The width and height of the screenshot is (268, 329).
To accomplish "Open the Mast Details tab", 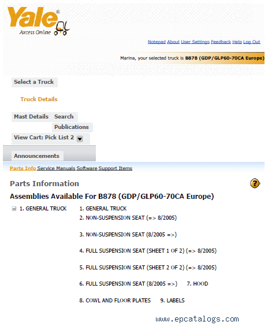I will click(x=31, y=117).
